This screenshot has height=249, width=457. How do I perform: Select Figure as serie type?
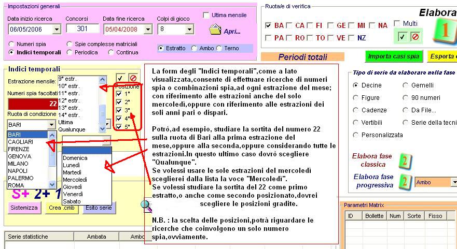pos(355,98)
